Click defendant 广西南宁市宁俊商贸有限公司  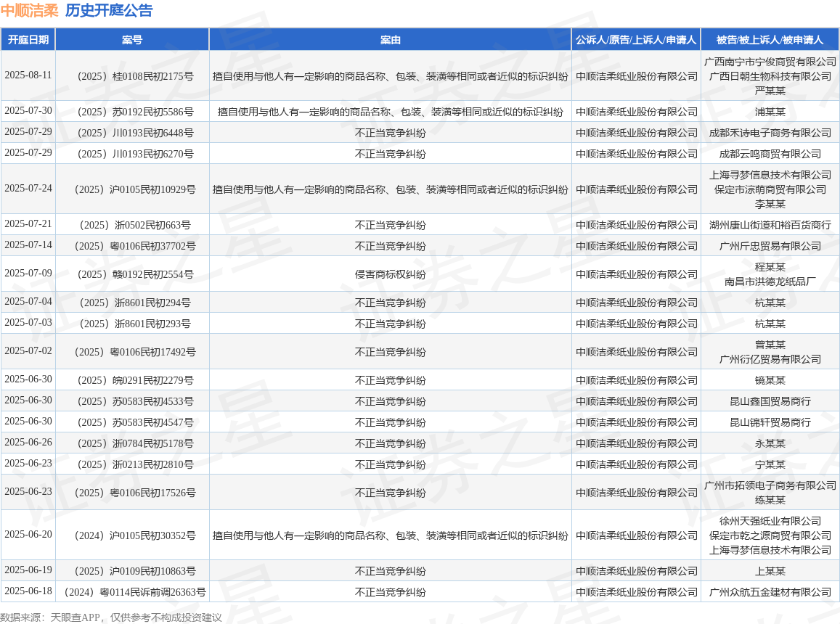[x=770, y=62]
